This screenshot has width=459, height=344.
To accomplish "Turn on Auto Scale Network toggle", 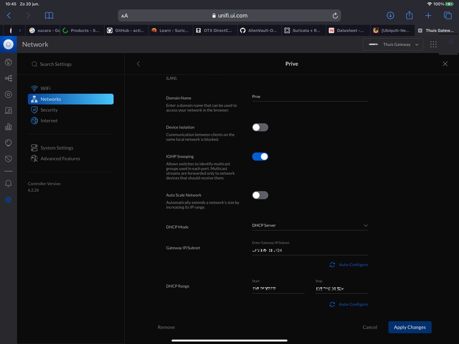I will 260,196.
